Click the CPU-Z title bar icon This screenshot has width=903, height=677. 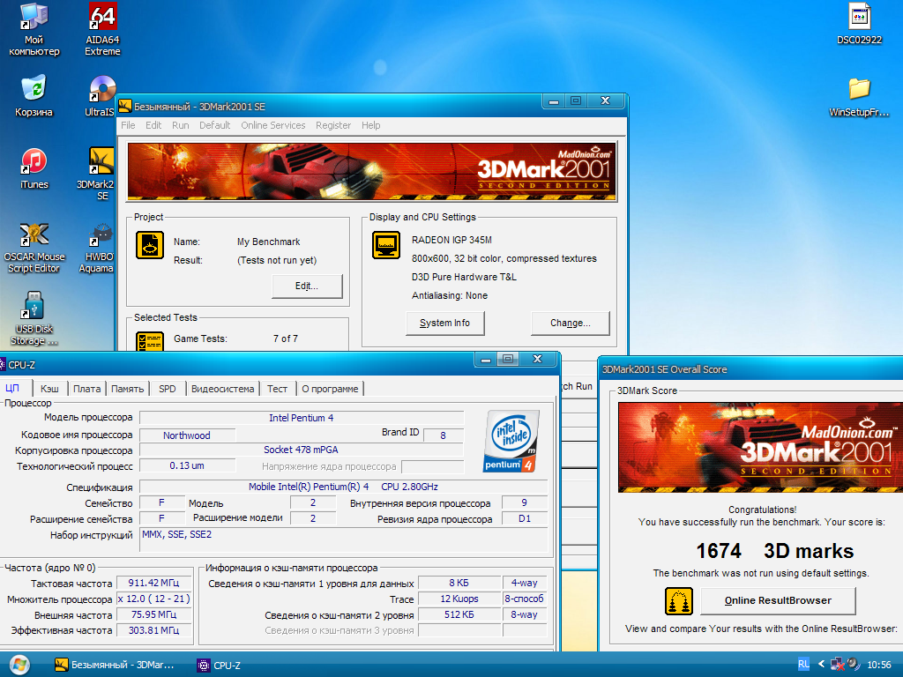click(2, 364)
